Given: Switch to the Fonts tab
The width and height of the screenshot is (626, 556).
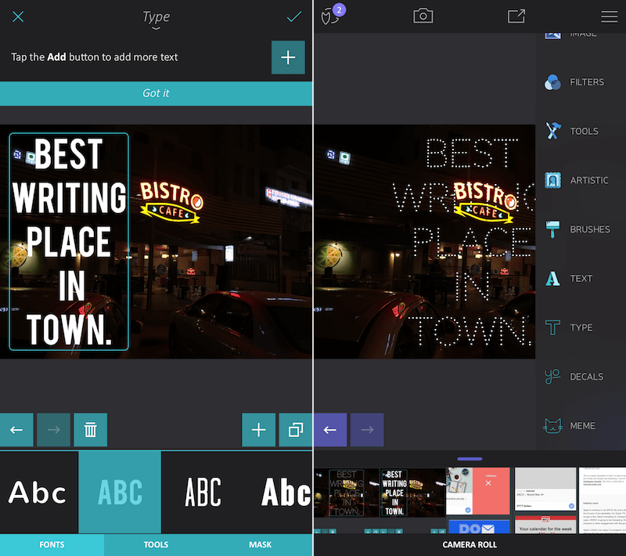Looking at the screenshot, I should [x=52, y=544].
